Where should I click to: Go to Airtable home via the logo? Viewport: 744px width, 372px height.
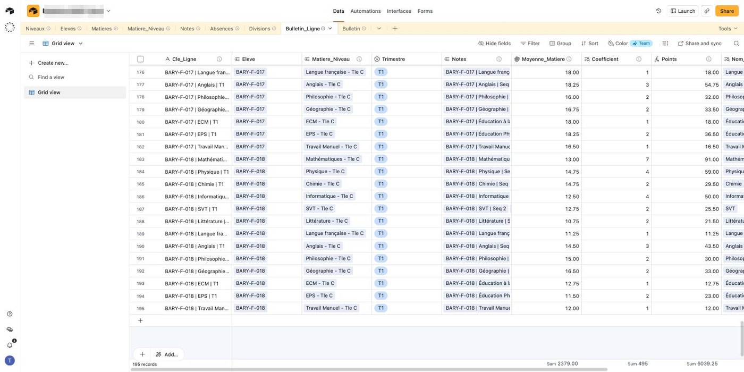click(x=10, y=11)
